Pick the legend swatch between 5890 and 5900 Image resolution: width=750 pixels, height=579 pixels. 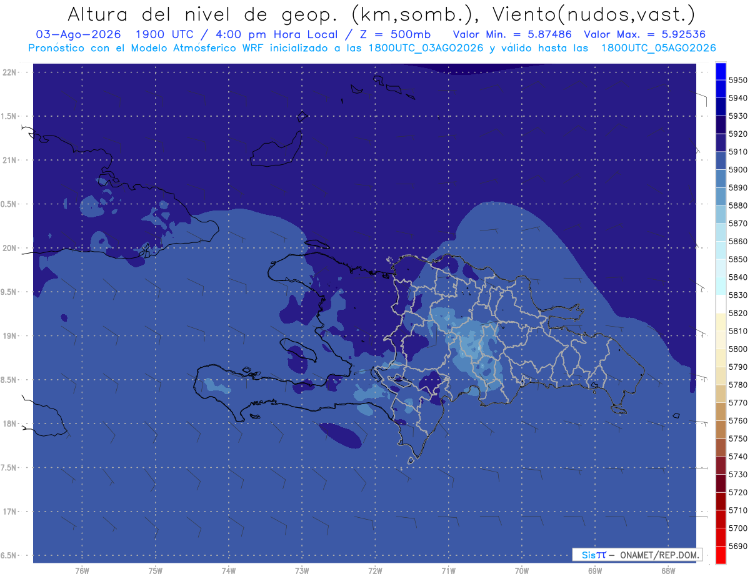point(721,179)
